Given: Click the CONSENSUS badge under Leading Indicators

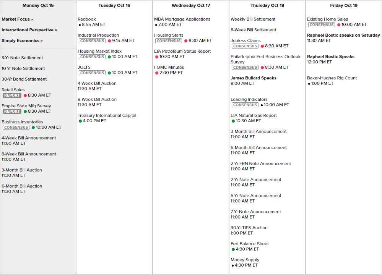Looking at the screenshot, I should (245, 105).
